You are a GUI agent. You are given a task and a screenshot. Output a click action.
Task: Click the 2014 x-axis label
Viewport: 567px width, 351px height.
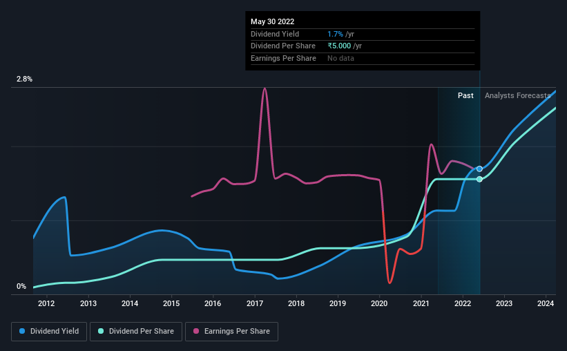(x=130, y=303)
